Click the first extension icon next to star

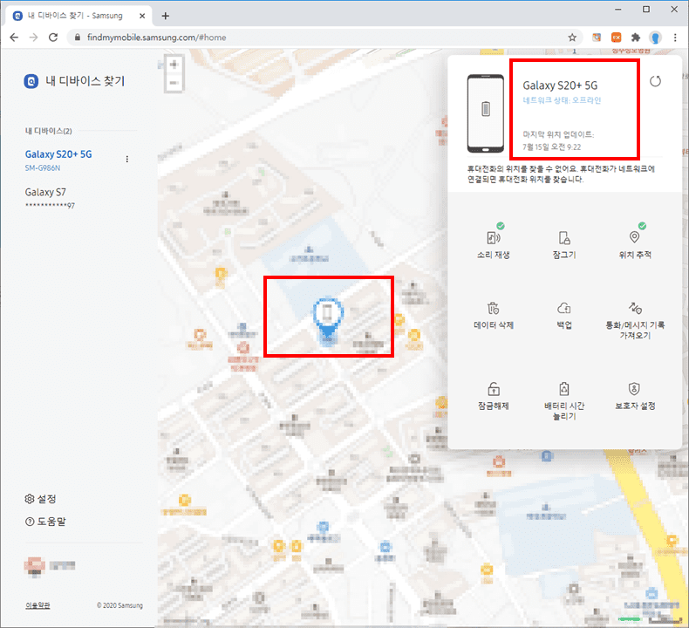tap(597, 38)
